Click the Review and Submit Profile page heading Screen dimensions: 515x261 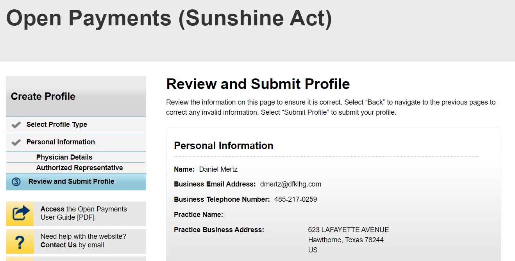point(258,84)
